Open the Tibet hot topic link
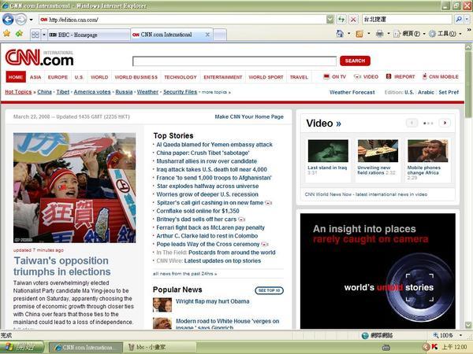Viewport: 473px width, 354px height. click(63, 92)
